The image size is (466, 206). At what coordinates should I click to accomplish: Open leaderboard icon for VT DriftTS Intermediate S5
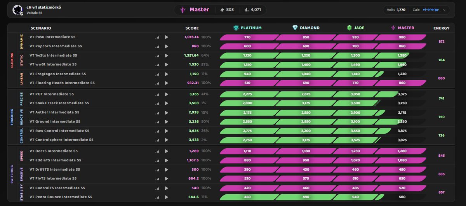(x=157, y=170)
